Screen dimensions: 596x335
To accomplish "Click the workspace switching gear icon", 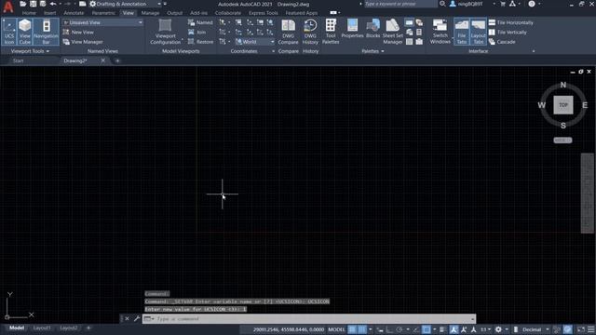I will [498, 329].
